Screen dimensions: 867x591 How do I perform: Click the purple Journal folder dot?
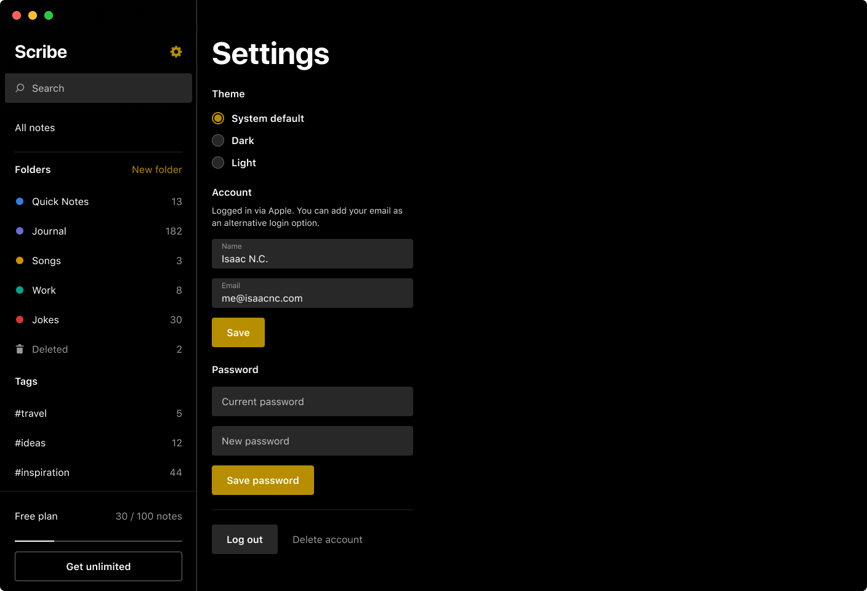tap(20, 231)
